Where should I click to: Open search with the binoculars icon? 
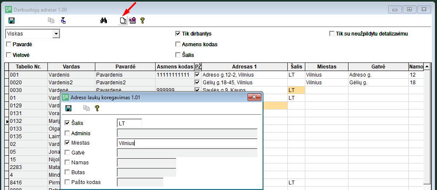104,21
